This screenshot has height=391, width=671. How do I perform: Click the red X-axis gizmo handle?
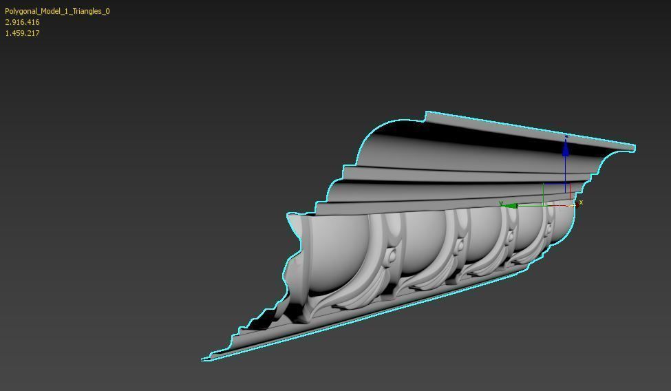pos(577,205)
